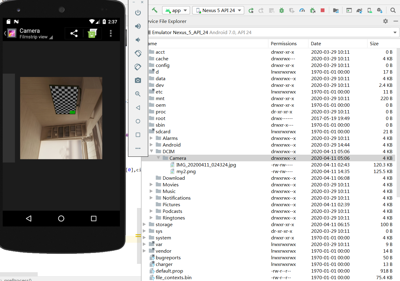Image resolution: width=400 pixels, height=281 pixels.
Task: Open Device File Explorer settings gear
Action: pyautogui.click(x=386, y=21)
